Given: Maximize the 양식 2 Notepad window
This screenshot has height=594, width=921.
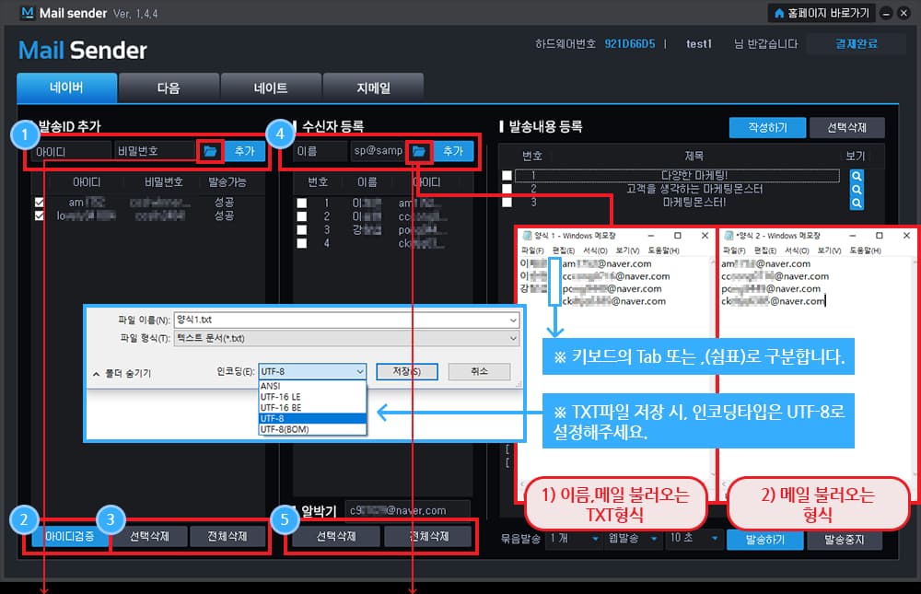Looking at the screenshot, I should (880, 236).
